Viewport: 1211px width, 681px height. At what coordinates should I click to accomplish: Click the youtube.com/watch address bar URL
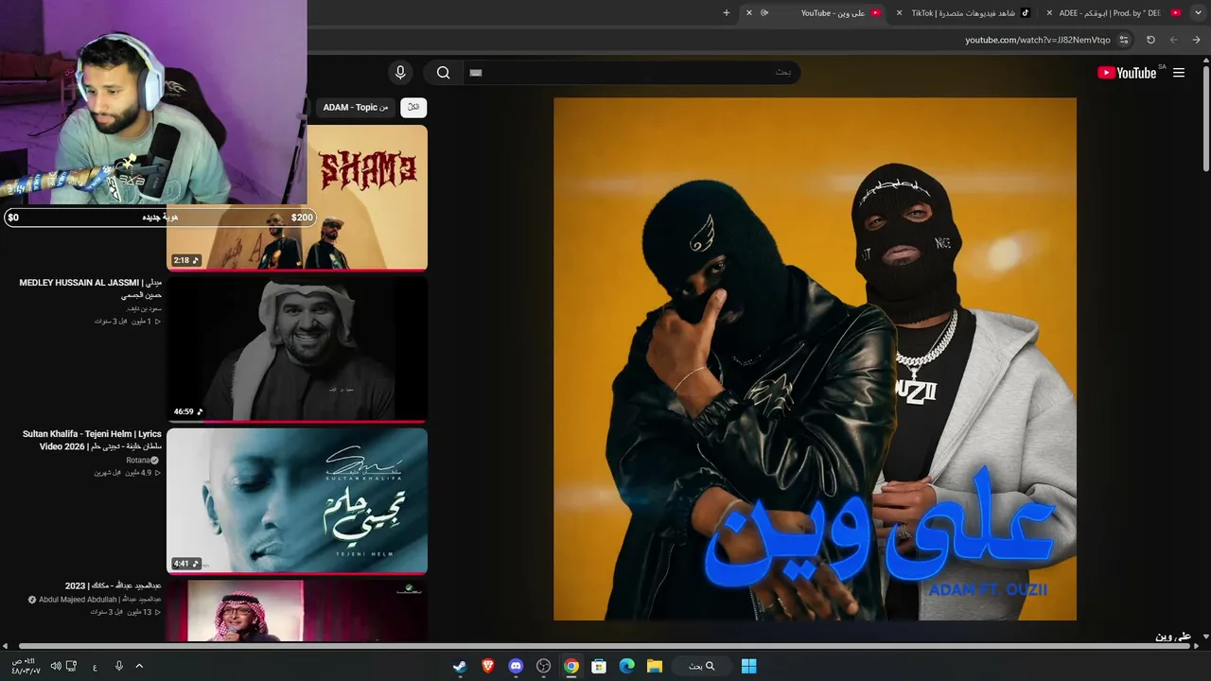click(1038, 40)
